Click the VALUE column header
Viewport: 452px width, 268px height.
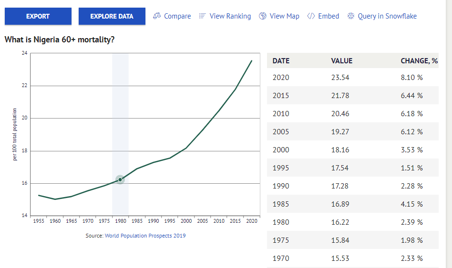(341, 61)
